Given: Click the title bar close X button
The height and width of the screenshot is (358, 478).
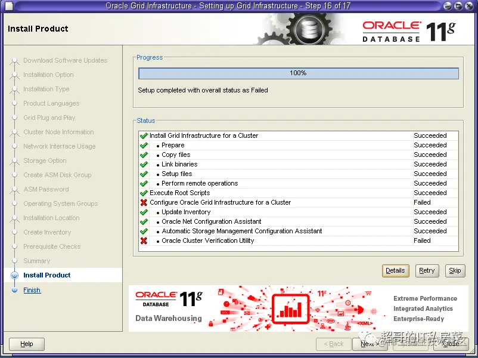Looking at the screenshot, I should click(468, 5).
